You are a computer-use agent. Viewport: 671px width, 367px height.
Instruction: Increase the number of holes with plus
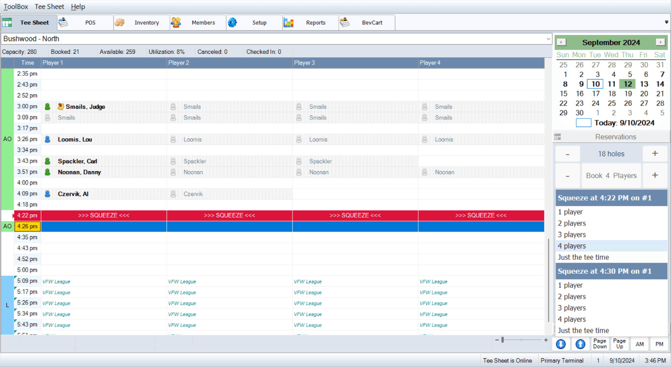[x=655, y=154]
